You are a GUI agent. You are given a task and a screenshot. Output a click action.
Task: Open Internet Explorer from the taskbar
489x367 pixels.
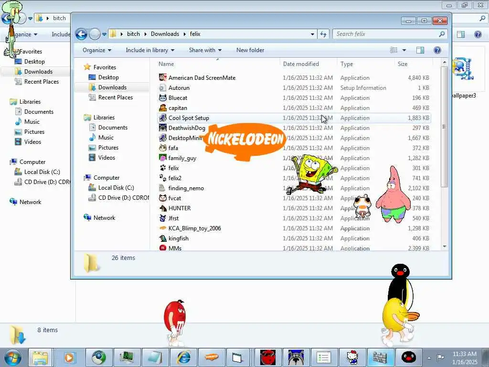(184, 357)
